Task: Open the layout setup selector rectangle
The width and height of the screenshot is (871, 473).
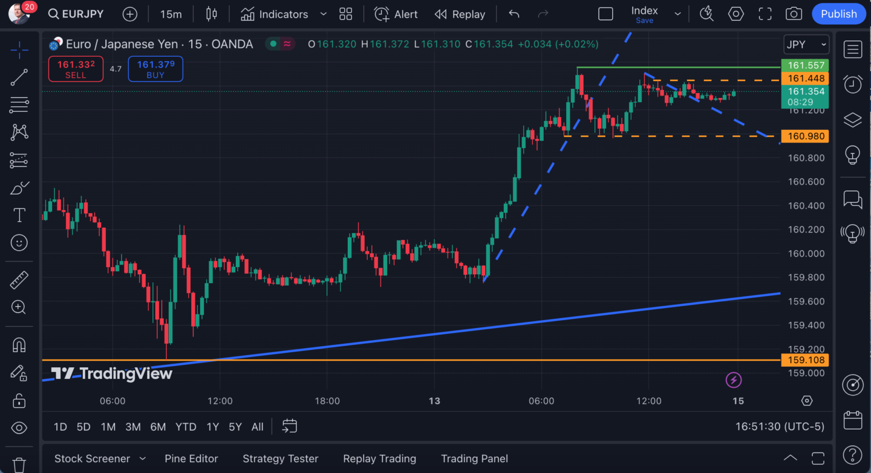Action: [x=605, y=14]
